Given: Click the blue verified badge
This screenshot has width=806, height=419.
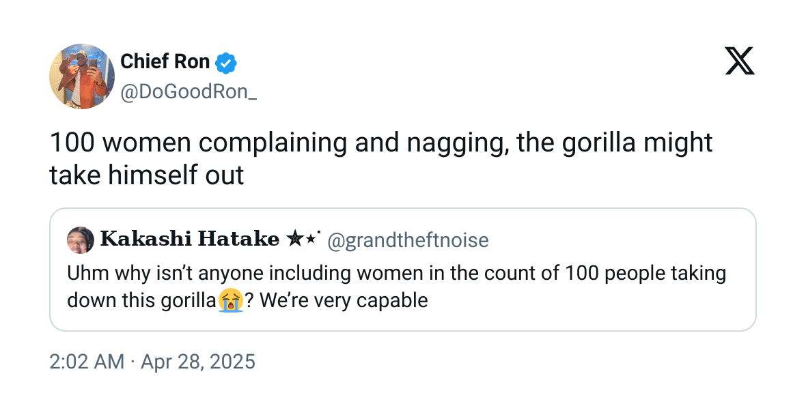Looking at the screenshot, I should click(226, 63).
